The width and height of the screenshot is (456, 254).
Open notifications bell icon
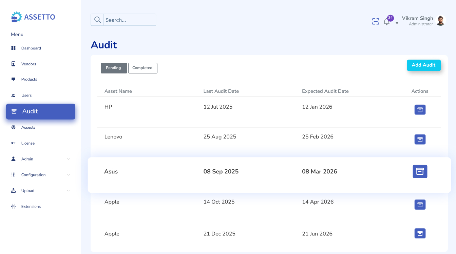pos(386,22)
